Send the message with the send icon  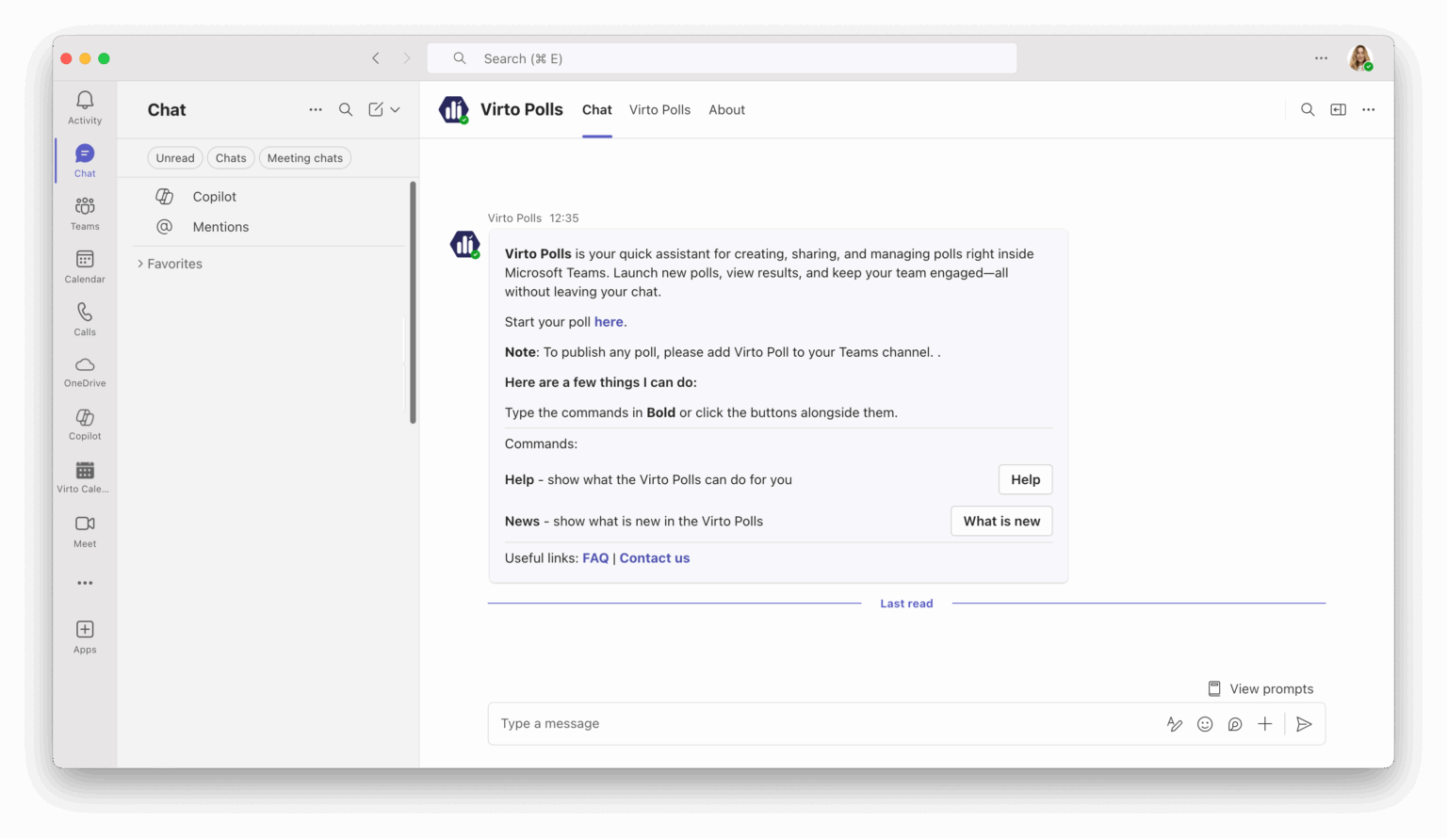click(1305, 723)
